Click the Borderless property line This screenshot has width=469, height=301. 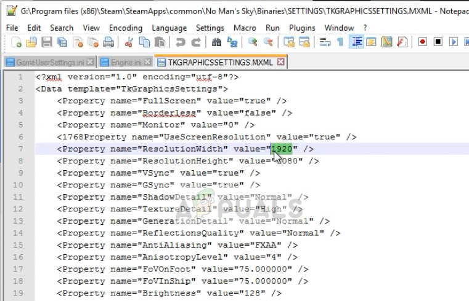(174, 112)
